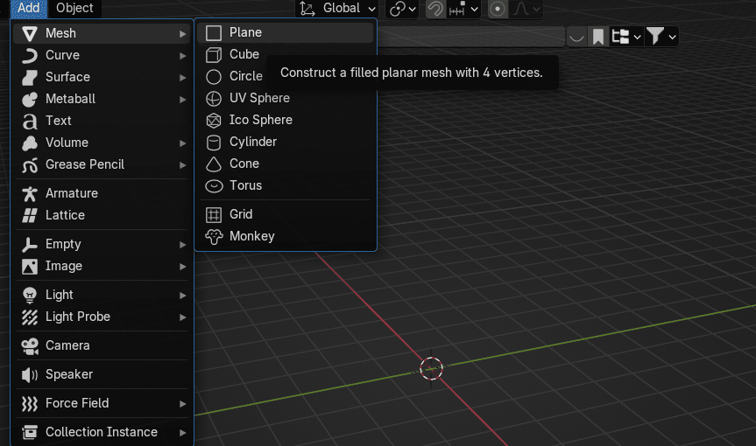Toggle the bookmark icon in the header
This screenshot has height=446, width=756.
point(598,37)
